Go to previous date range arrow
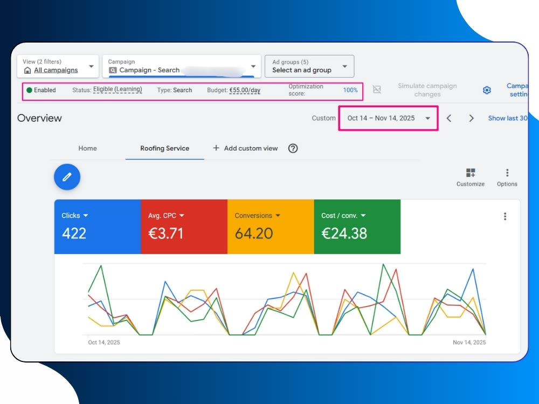539x404 pixels. [449, 118]
